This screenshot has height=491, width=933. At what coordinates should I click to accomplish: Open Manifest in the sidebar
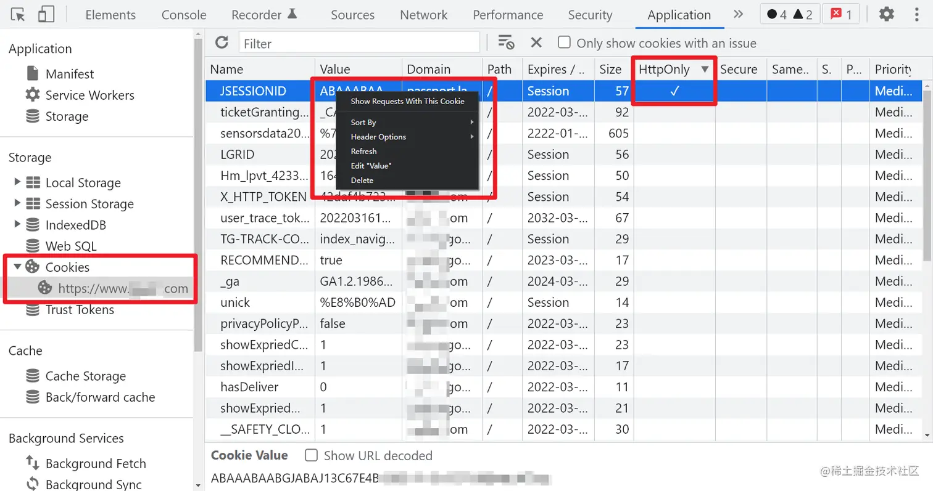[70, 74]
